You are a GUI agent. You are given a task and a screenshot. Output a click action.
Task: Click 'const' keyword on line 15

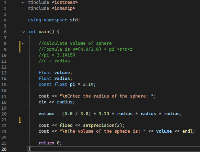coord(45,84)
